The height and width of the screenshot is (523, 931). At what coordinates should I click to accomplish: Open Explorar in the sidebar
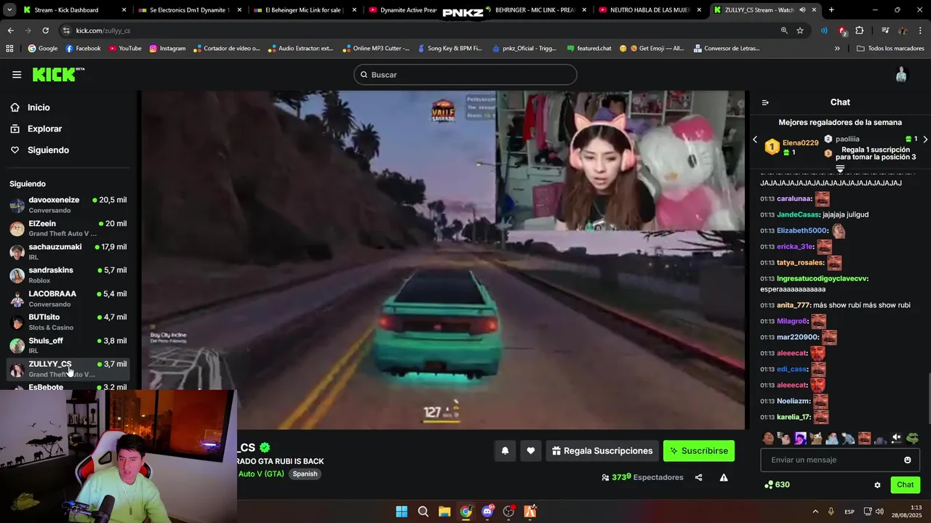(44, 129)
